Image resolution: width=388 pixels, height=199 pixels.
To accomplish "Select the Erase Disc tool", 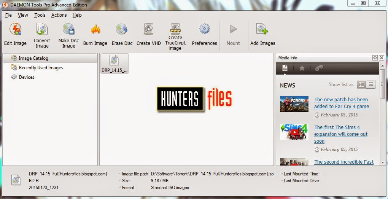I will coord(122,34).
